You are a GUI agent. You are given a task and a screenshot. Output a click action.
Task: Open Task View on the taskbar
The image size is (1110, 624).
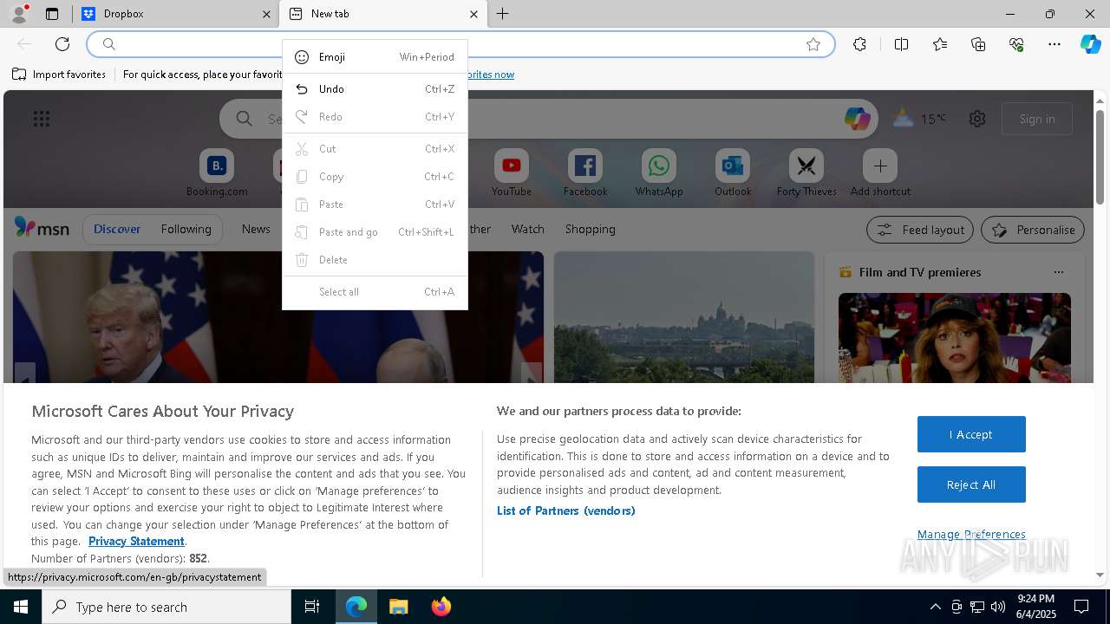tap(312, 607)
